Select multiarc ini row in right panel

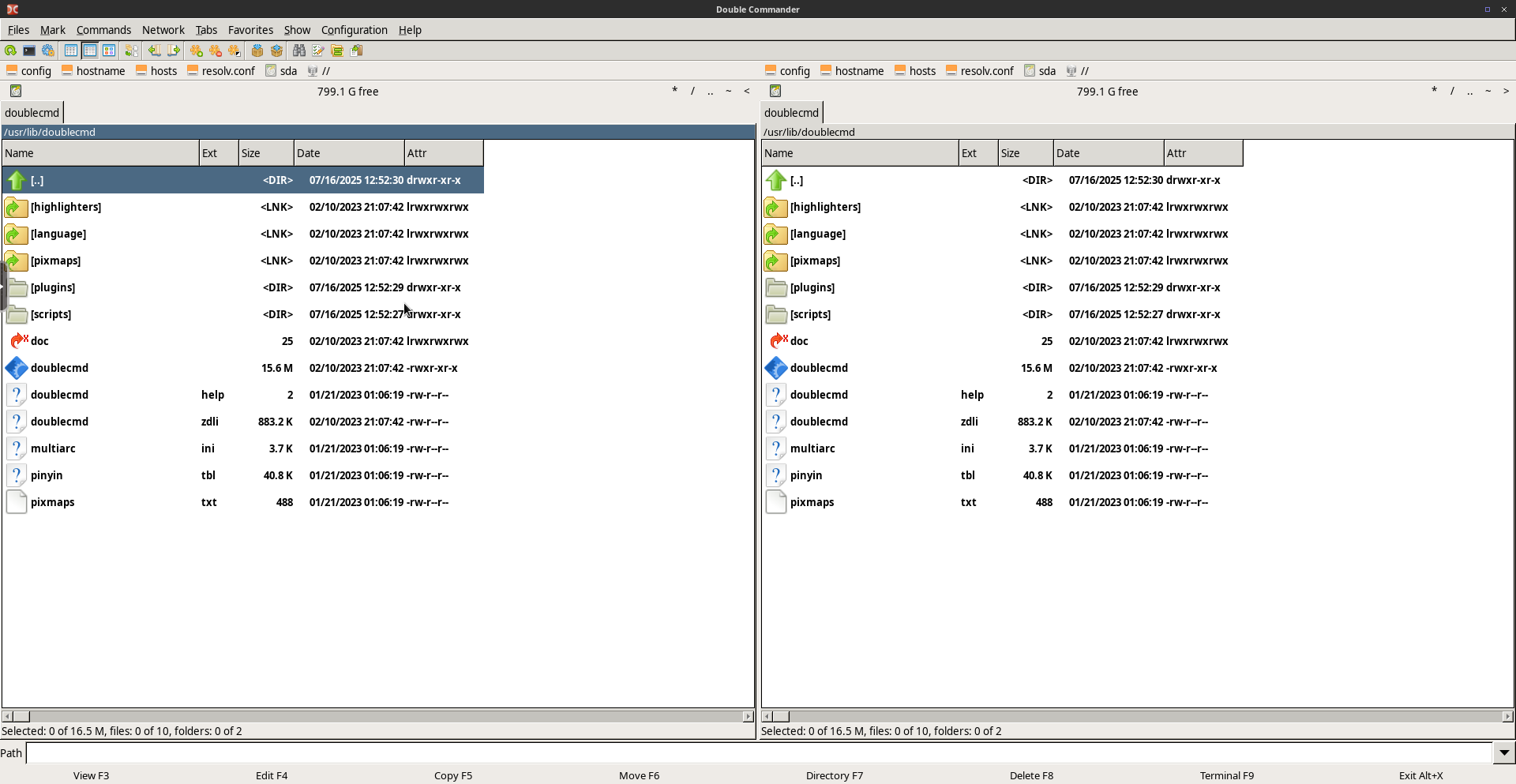(1002, 448)
